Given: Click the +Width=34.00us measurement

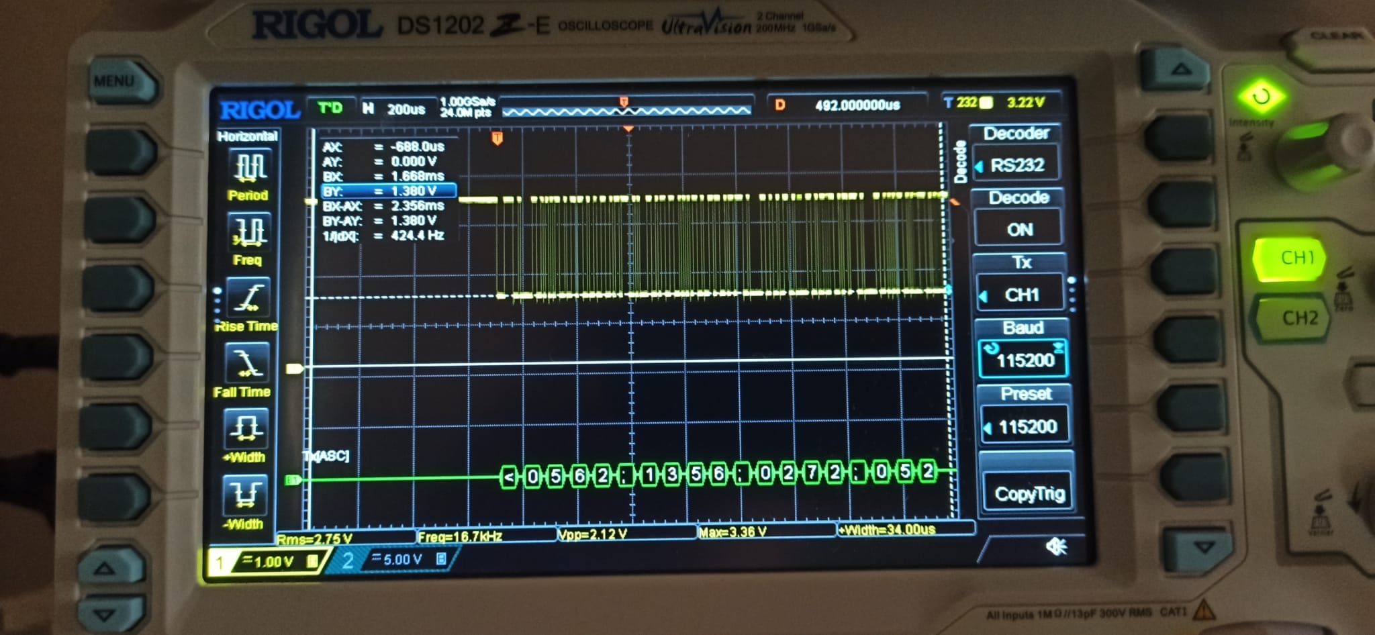Looking at the screenshot, I should click(887, 530).
